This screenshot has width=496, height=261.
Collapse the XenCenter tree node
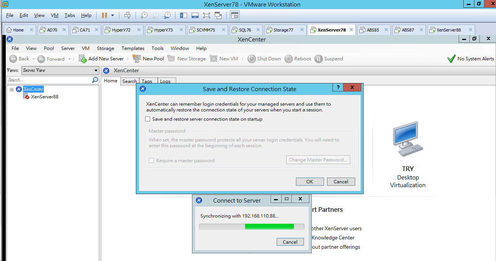tap(12, 89)
